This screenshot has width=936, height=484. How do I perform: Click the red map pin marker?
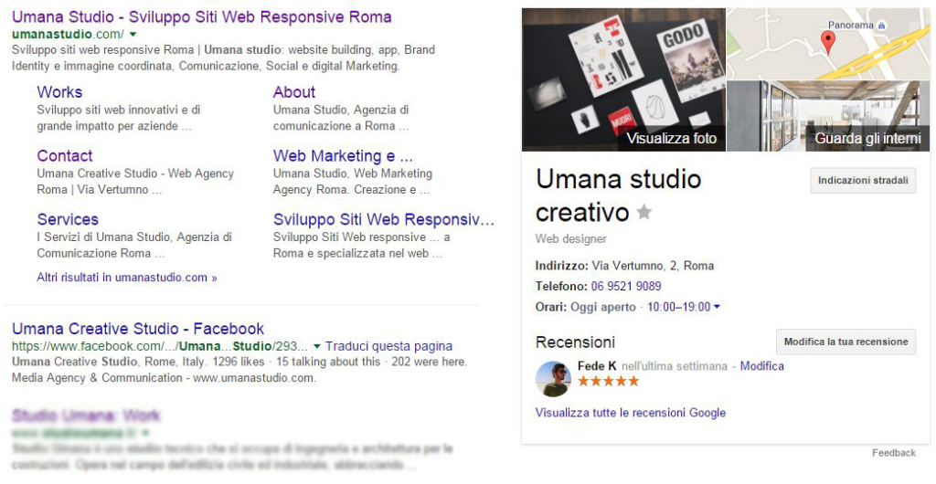[x=827, y=42]
